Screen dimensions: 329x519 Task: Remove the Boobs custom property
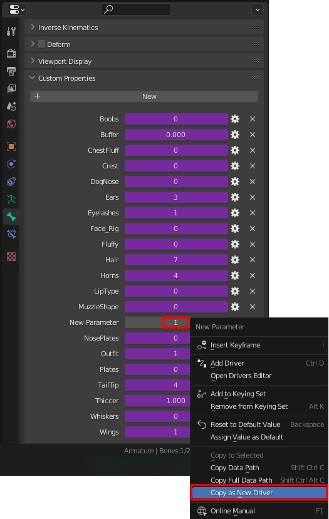(x=253, y=119)
